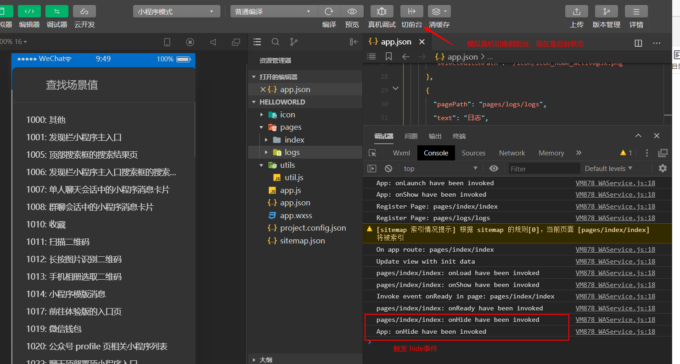Open the Sources devtools tab
This screenshot has height=364, width=680.
pyautogui.click(x=473, y=153)
